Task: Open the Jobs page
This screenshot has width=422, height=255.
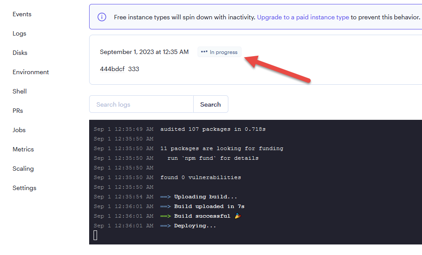Action: tap(19, 130)
